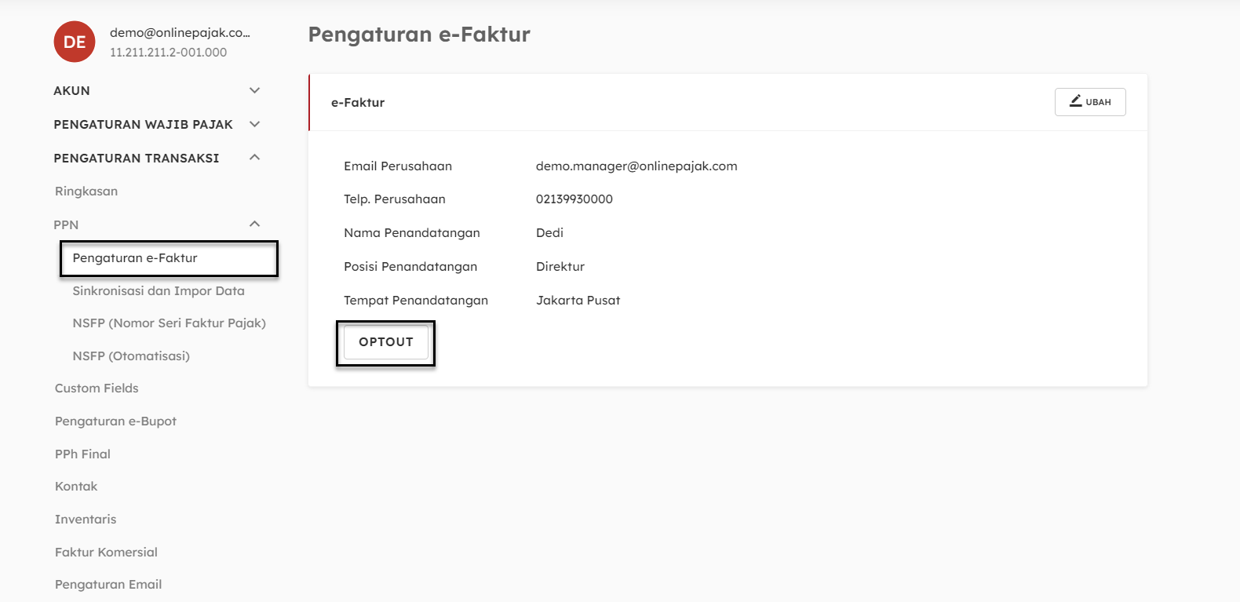This screenshot has width=1240, height=602.
Task: Select Pengaturan e-Faktur in sidebar
Action: click(135, 258)
